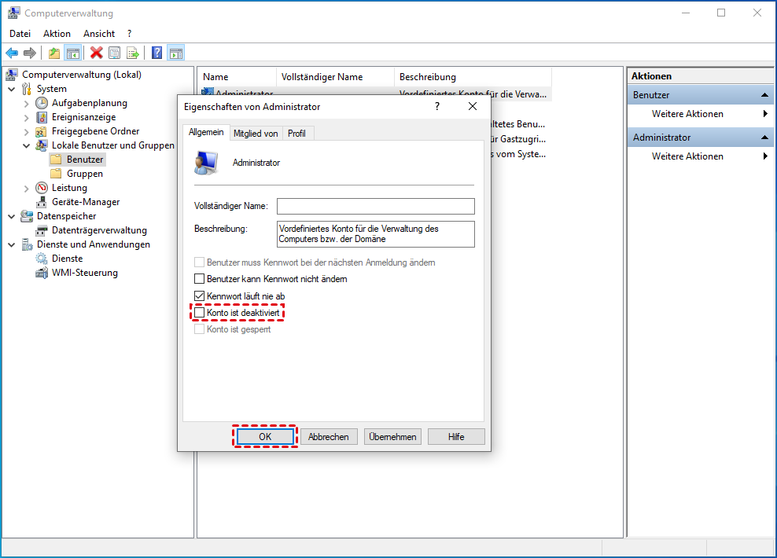Switch to the Profil tab
Viewport: 777px width, 558px height.
point(296,134)
